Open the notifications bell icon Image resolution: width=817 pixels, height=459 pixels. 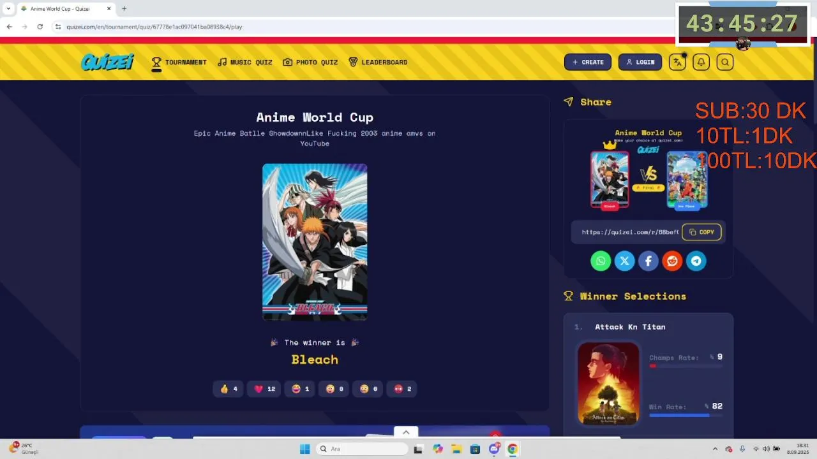point(701,62)
